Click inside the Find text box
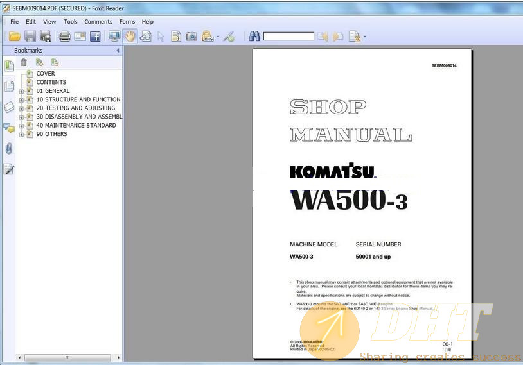 [289, 36]
